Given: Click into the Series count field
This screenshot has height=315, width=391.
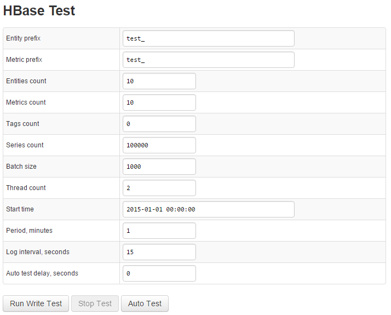Looking at the screenshot, I should coord(159,145).
